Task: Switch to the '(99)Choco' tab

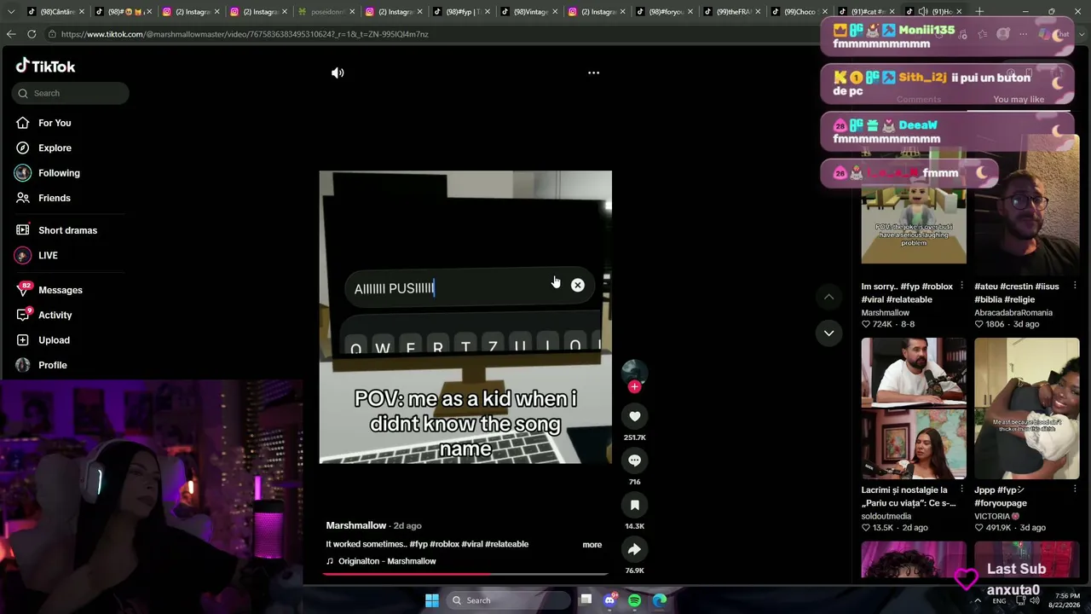Action: (799, 12)
